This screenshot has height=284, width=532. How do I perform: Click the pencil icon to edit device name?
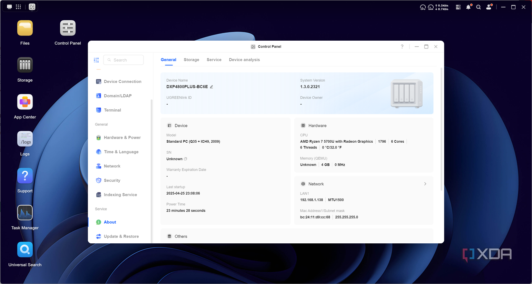[212, 87]
